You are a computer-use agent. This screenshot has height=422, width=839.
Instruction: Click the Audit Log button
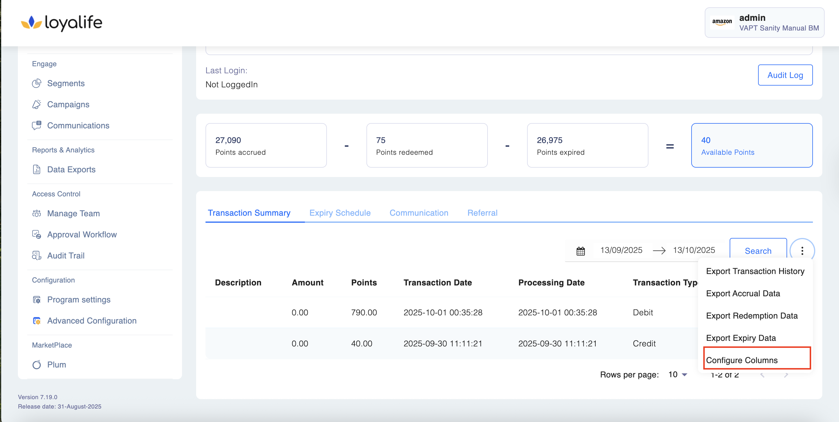(x=785, y=75)
